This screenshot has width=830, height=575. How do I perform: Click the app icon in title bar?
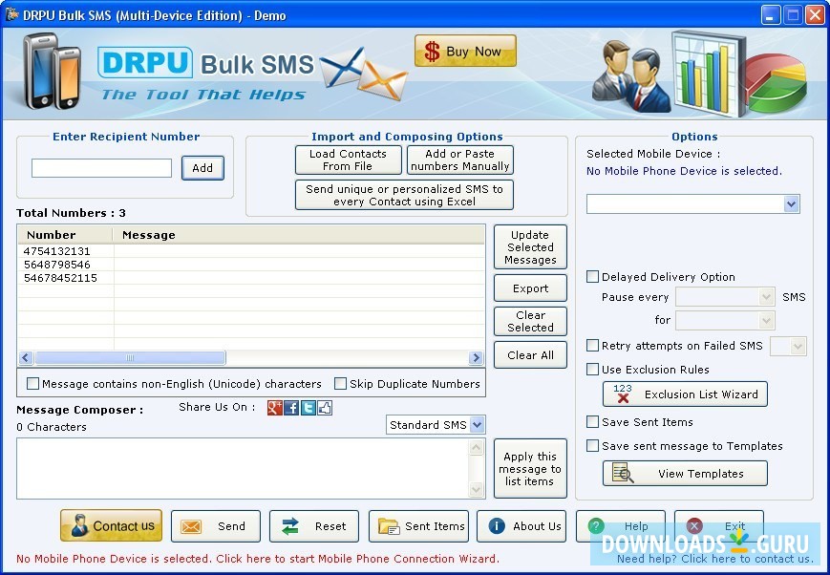11,15
